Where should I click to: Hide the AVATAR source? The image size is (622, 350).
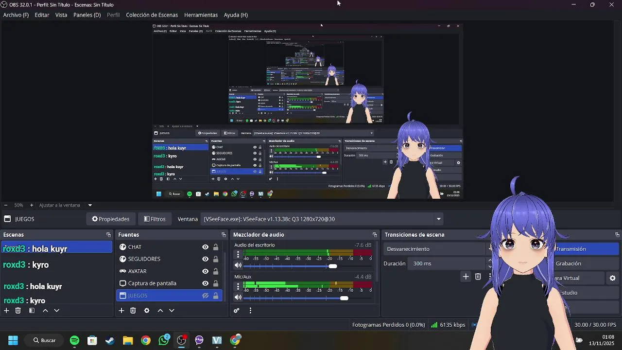pos(206,271)
